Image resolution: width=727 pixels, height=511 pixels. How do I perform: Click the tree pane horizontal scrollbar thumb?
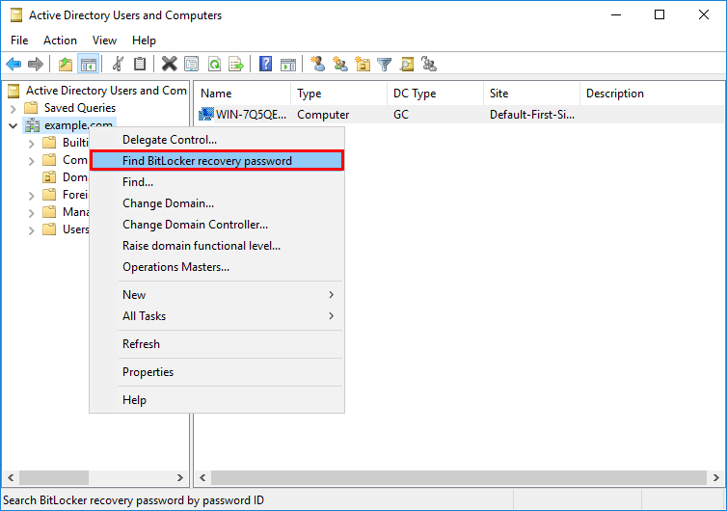click(x=54, y=477)
